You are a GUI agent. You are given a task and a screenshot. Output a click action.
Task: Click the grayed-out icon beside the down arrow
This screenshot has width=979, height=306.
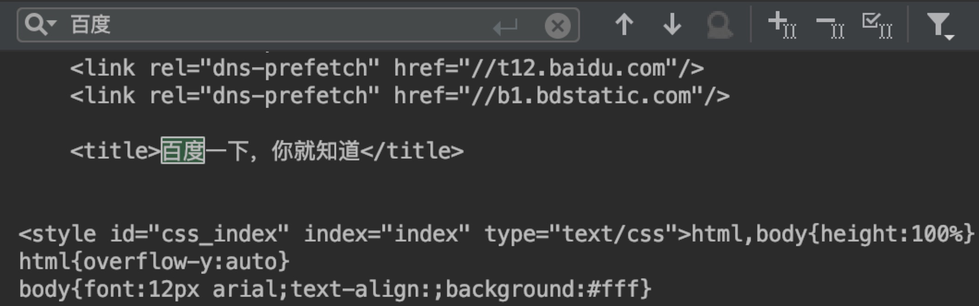(719, 25)
